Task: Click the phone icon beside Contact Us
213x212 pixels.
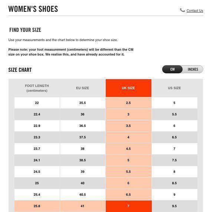Action: click(182, 10)
